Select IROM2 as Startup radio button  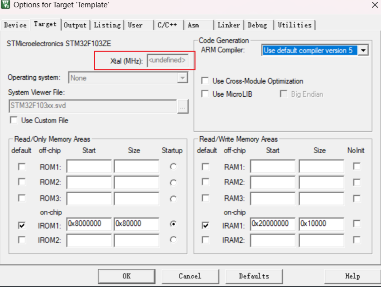coord(173,240)
